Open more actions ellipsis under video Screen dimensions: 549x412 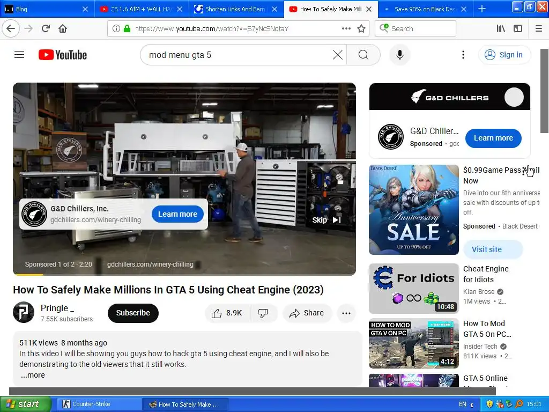click(x=346, y=313)
